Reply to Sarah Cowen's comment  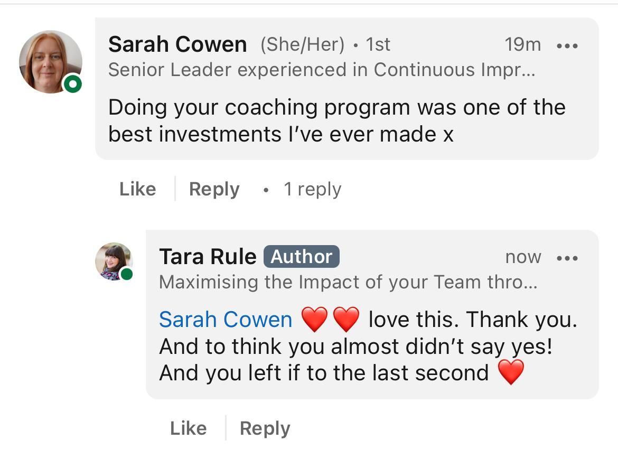(x=214, y=189)
